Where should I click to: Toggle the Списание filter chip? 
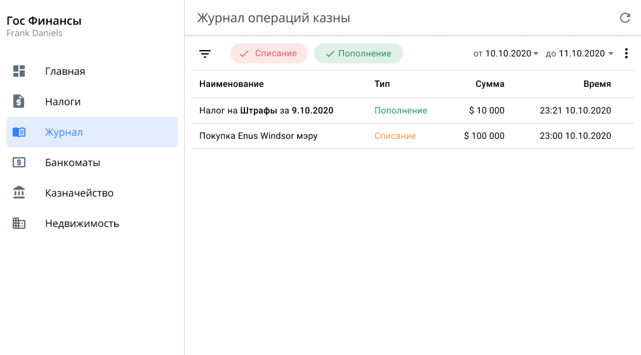[268, 54]
